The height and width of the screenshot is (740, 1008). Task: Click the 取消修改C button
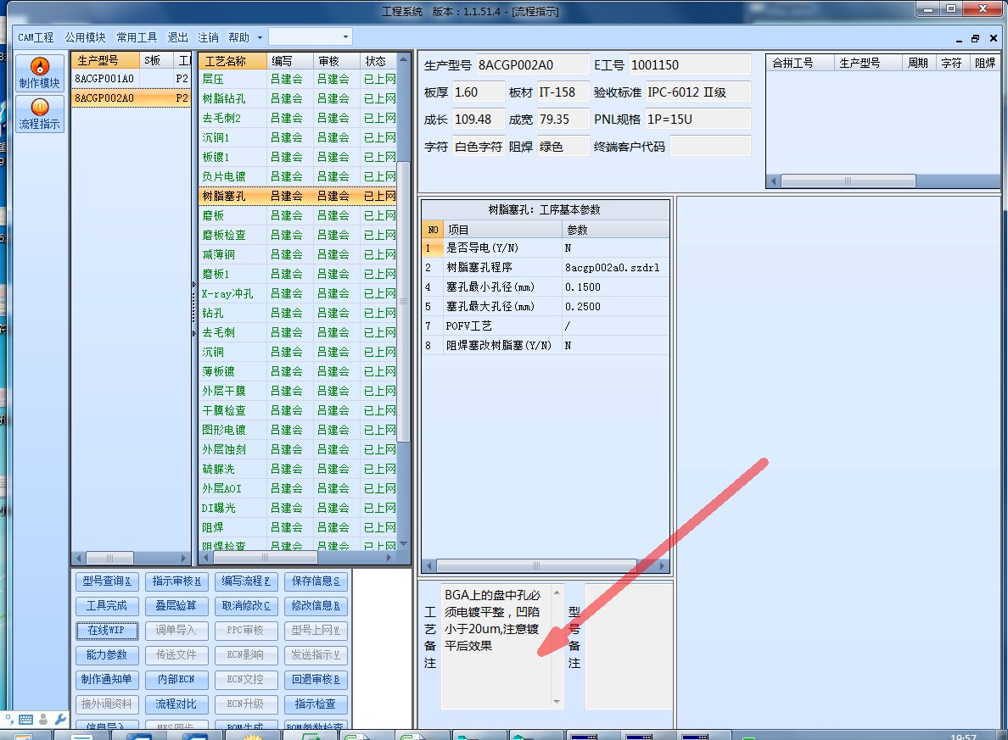point(246,606)
